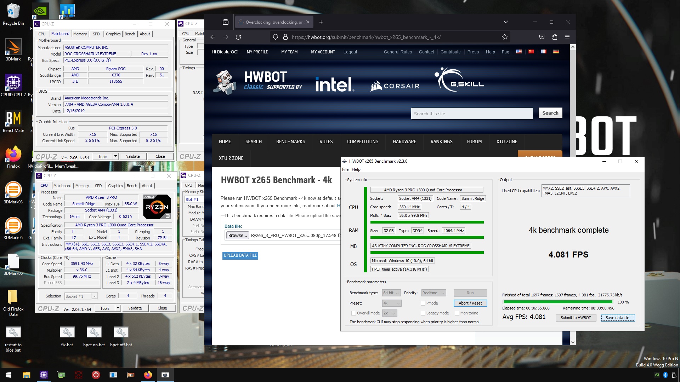
Task: Click the Search this site field
Action: click(x=472, y=114)
